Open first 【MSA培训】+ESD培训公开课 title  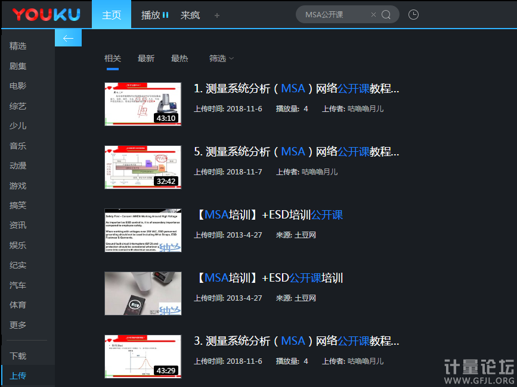pos(268,215)
